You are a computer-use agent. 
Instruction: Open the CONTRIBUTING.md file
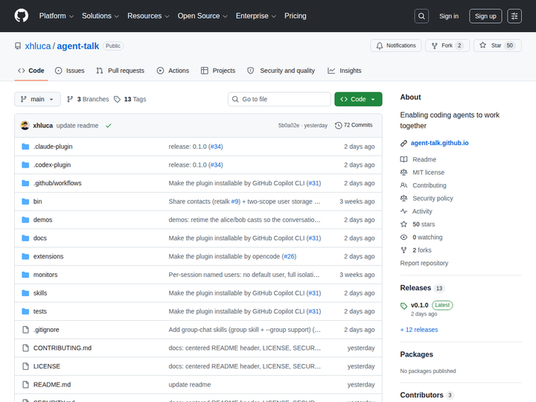point(63,348)
